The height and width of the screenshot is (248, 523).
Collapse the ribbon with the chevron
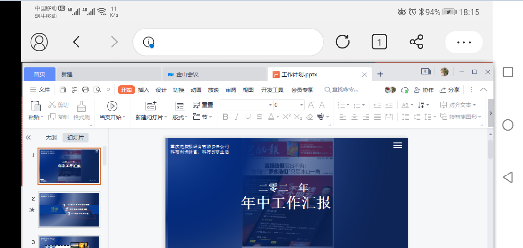(x=483, y=89)
